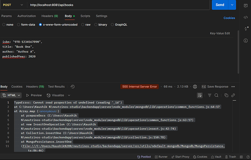Image resolution: width=251 pixels, height=160 pixels.
Task: Select the form-data body type
Action: tap(26, 25)
